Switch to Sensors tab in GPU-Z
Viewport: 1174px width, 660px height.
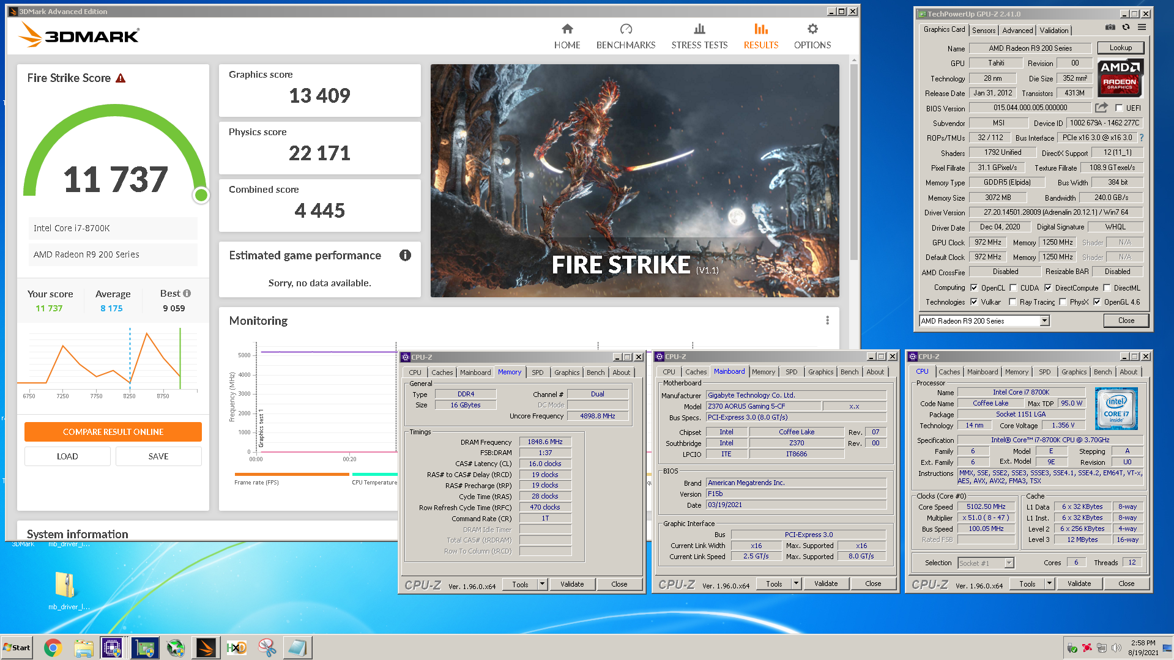pos(984,30)
